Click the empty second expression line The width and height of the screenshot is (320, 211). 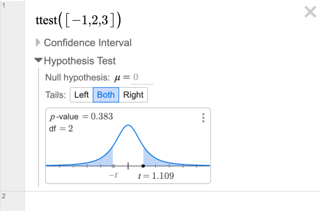tap(172, 201)
